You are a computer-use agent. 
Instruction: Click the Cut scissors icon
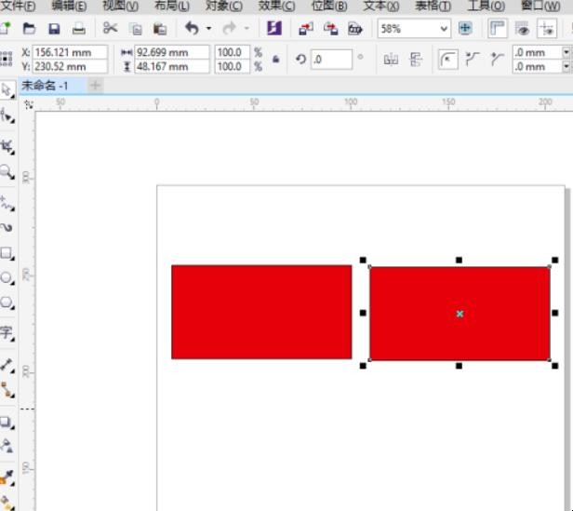coord(111,29)
